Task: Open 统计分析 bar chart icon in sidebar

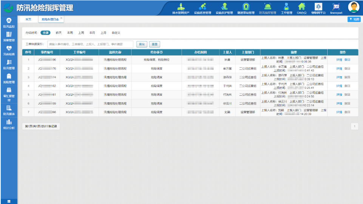Action: click(x=9, y=122)
